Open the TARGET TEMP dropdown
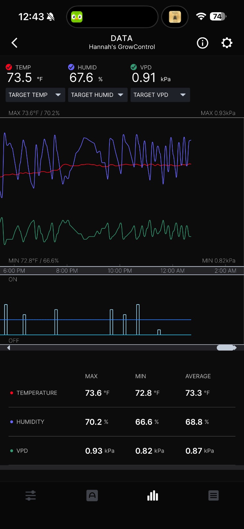The image size is (244, 529). pos(35,95)
